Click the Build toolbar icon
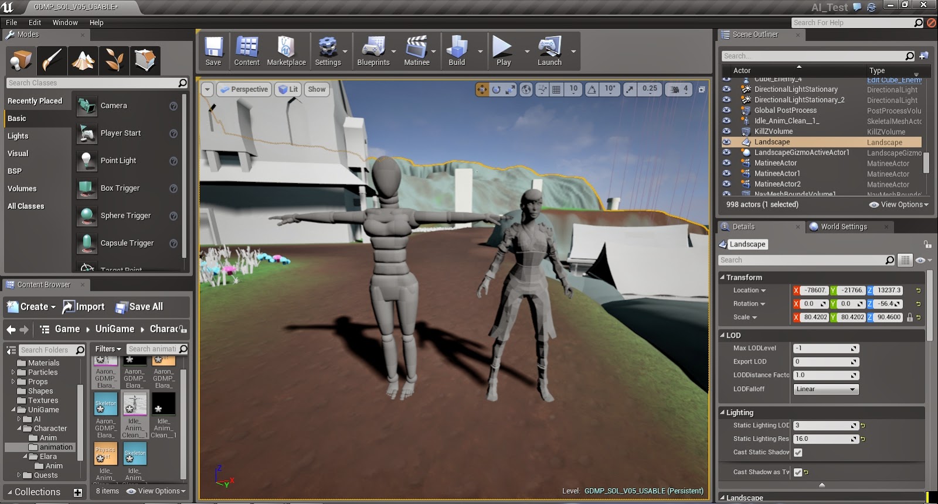Image resolution: width=938 pixels, height=504 pixels. (x=457, y=52)
